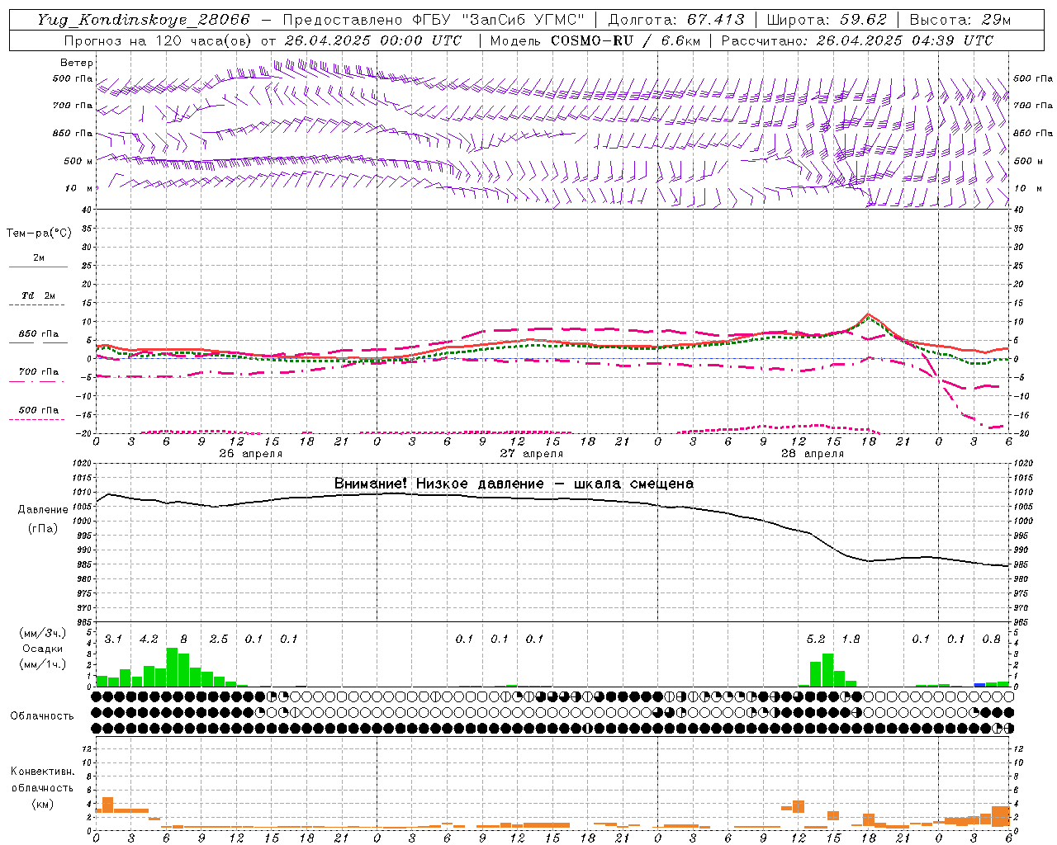The height and width of the screenshot is (845, 1057).
Task: Click the Ветер panel label
Action: click(77, 63)
